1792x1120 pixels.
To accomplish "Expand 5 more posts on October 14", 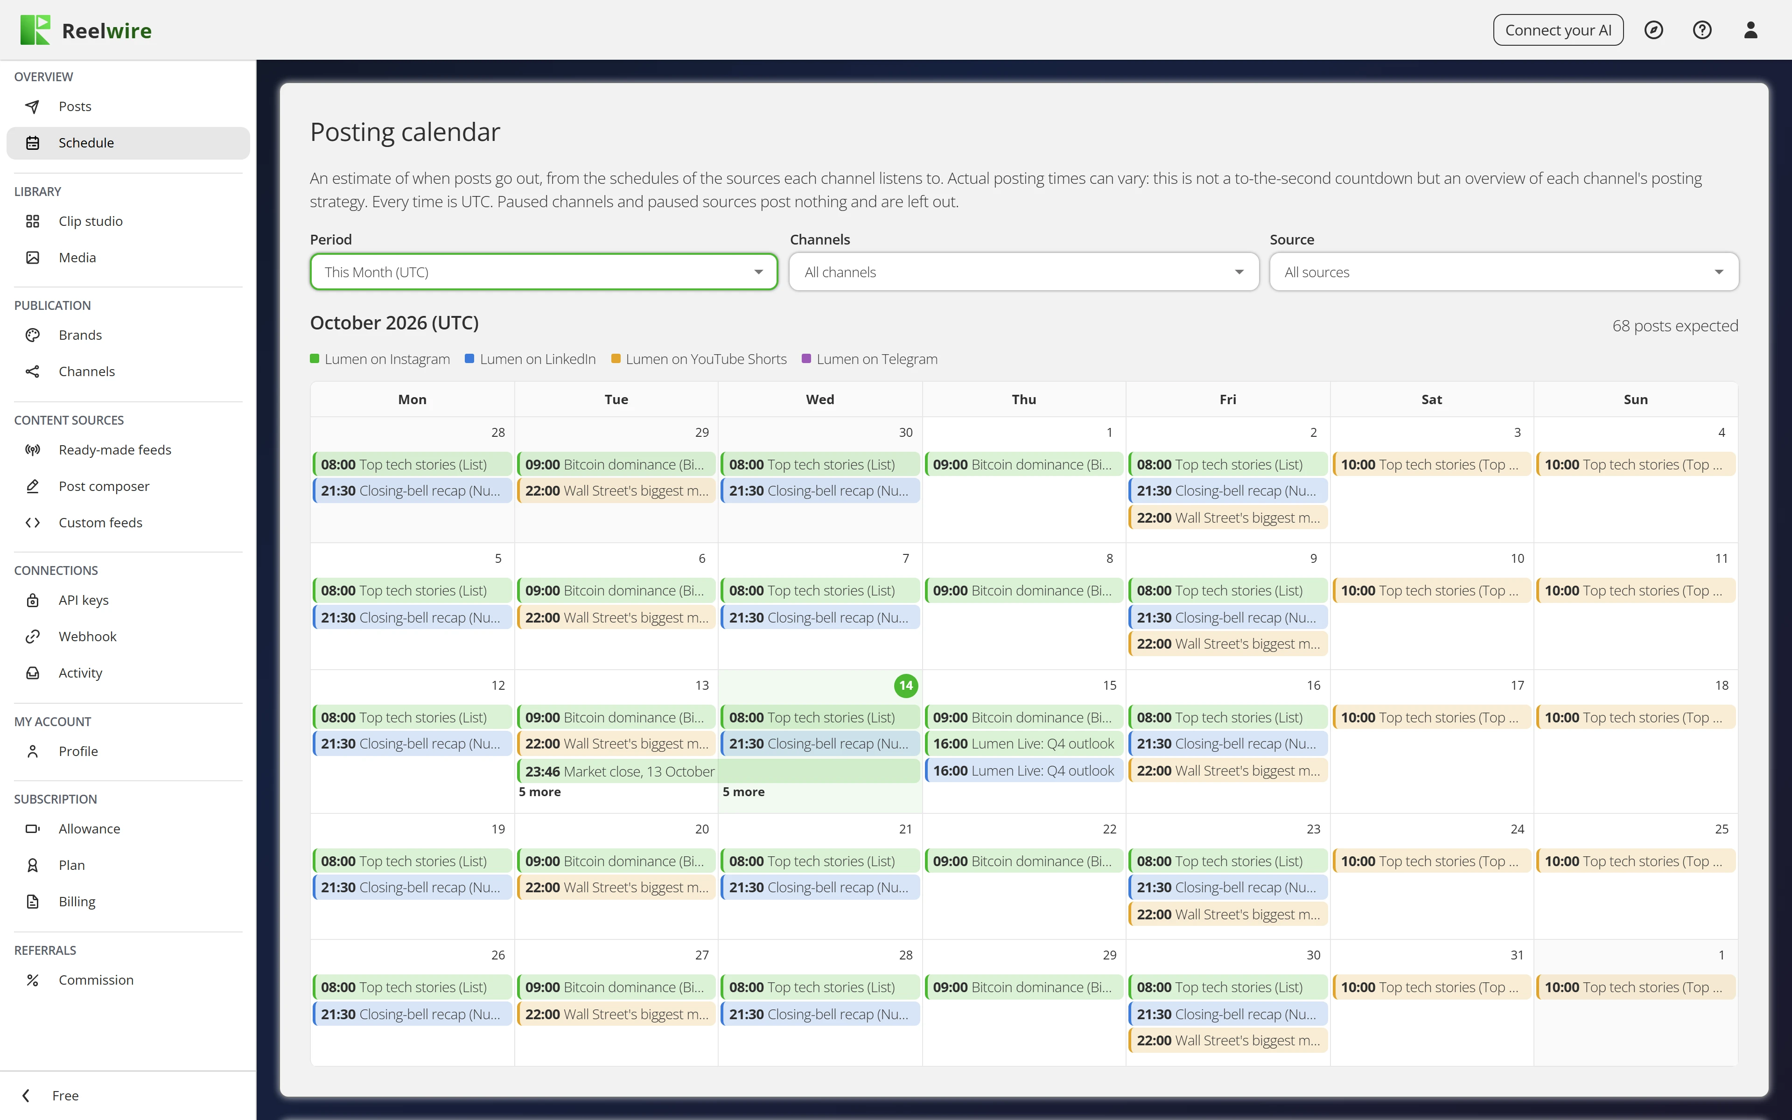I will [x=743, y=792].
